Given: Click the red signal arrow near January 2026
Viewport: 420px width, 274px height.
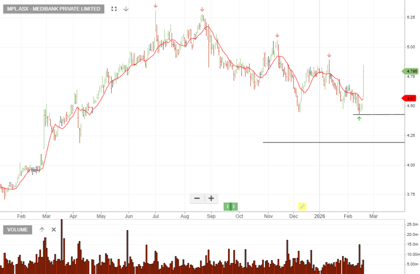Looking at the screenshot, I should 329,55.
